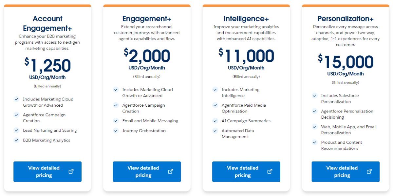Click checkmark next to Agentforce Personalization Decisioning
The height and width of the screenshot is (196, 393).
(314, 112)
